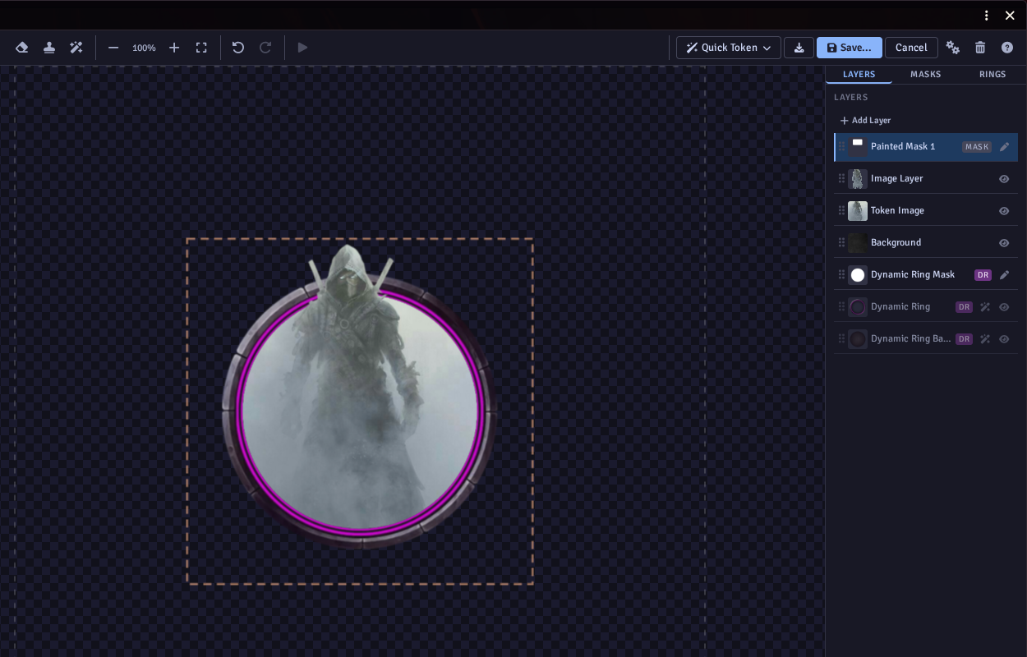Edit Painted Mask 1 with pencil icon
This screenshot has width=1027, height=657.
click(1004, 147)
